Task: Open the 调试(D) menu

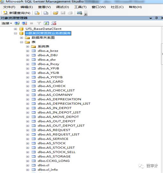Action: (62, 7)
